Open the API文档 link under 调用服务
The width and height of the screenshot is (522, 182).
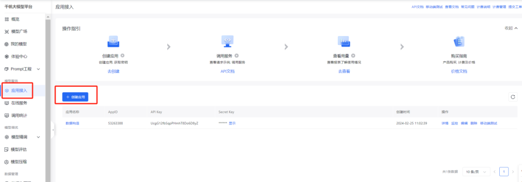pyautogui.click(x=227, y=71)
